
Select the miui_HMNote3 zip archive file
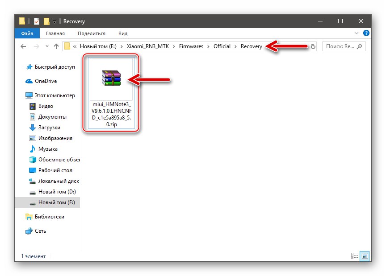[x=112, y=92]
